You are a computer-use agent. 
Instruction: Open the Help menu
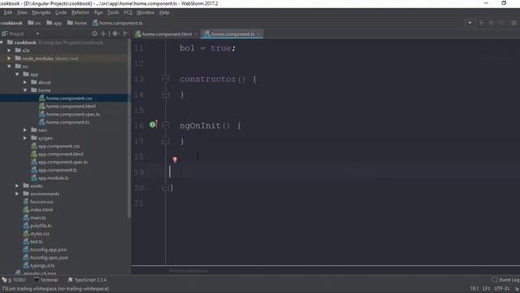coord(164,13)
